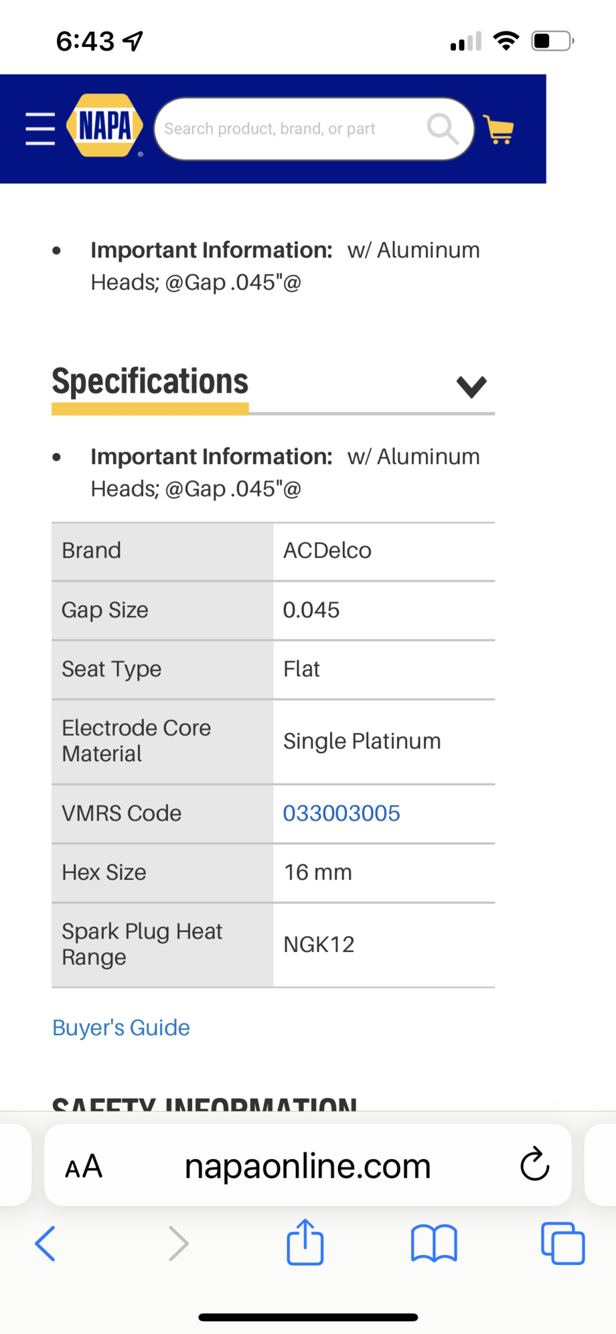Open VMRS Code 033003005 link
The image size is (616, 1334).
tap(341, 813)
